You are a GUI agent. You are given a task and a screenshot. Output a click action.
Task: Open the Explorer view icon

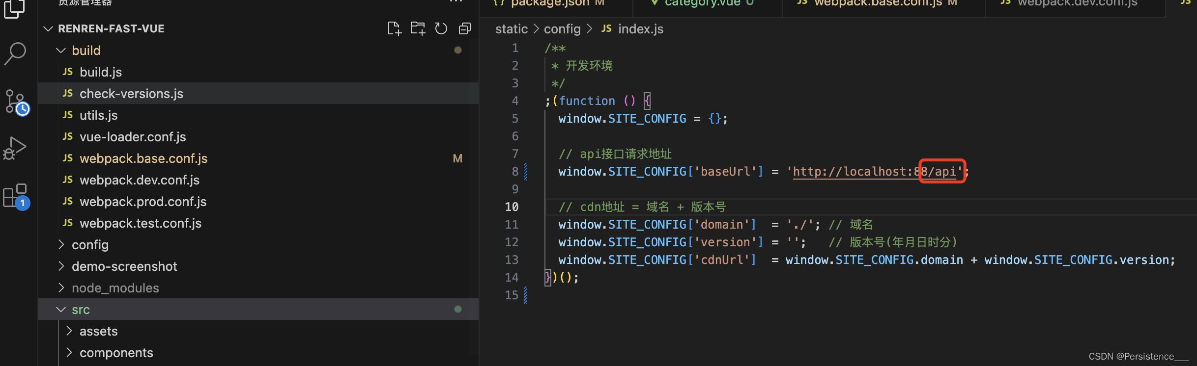click(x=14, y=8)
